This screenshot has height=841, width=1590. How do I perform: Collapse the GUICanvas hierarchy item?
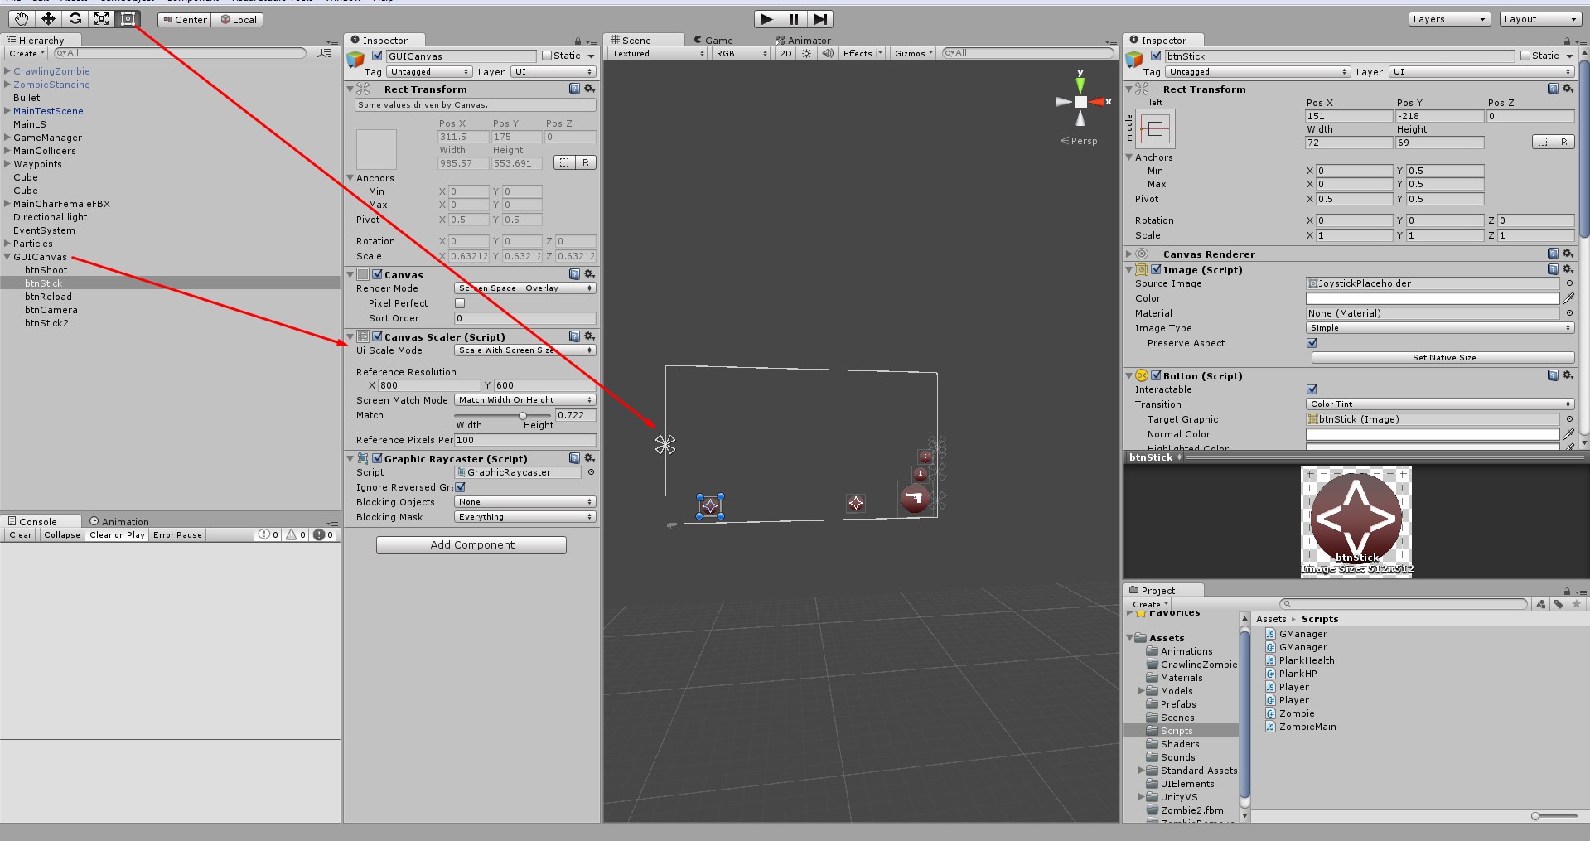point(7,257)
